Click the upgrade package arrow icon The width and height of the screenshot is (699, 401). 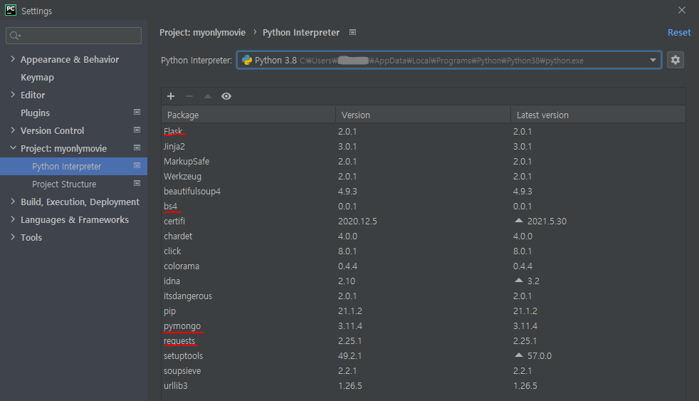tap(208, 96)
